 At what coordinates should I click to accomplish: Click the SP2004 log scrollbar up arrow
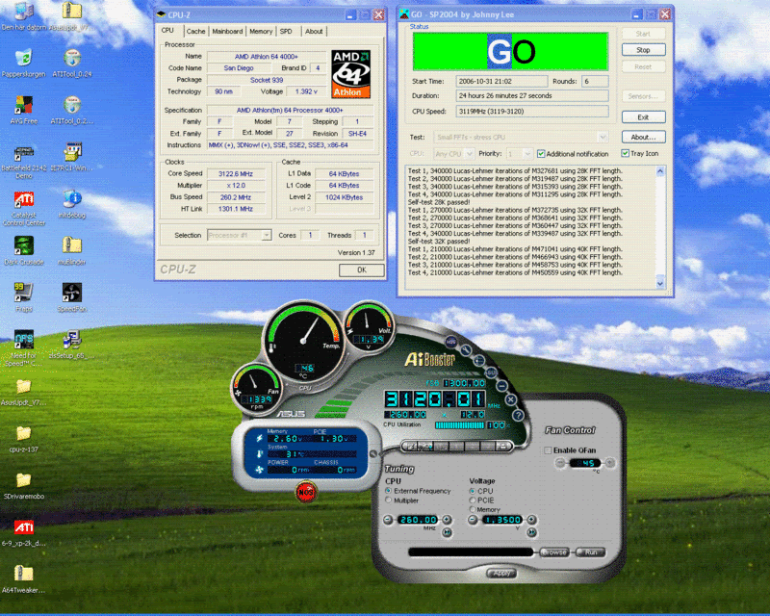coord(660,171)
